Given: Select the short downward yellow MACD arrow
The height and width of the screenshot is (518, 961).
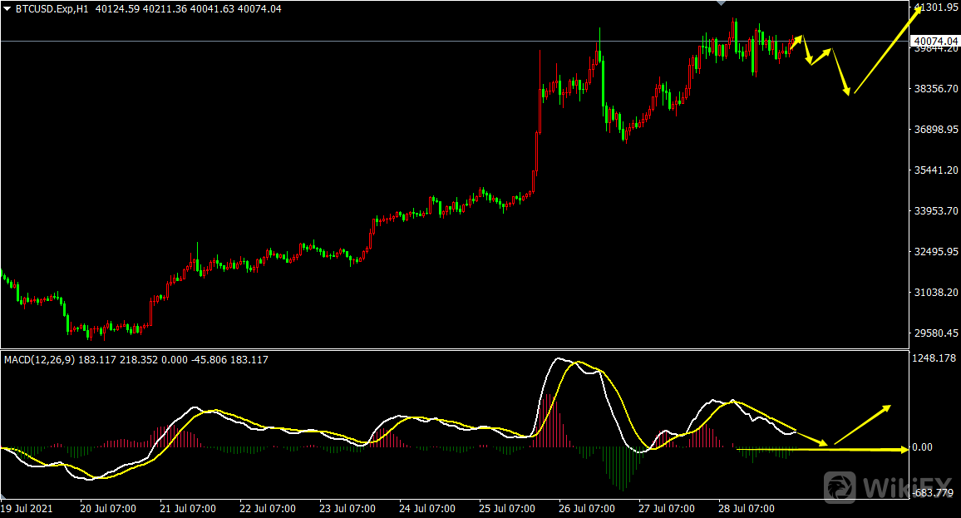Looking at the screenshot, I should (811, 437).
